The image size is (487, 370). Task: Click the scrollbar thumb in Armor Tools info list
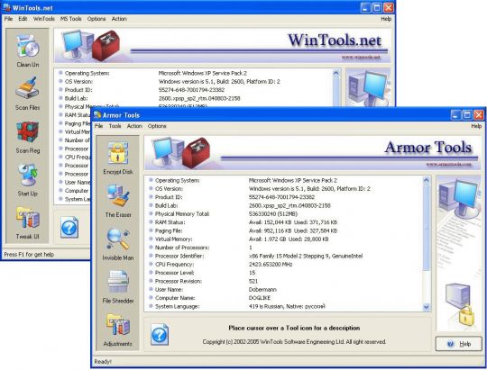pos(426,228)
